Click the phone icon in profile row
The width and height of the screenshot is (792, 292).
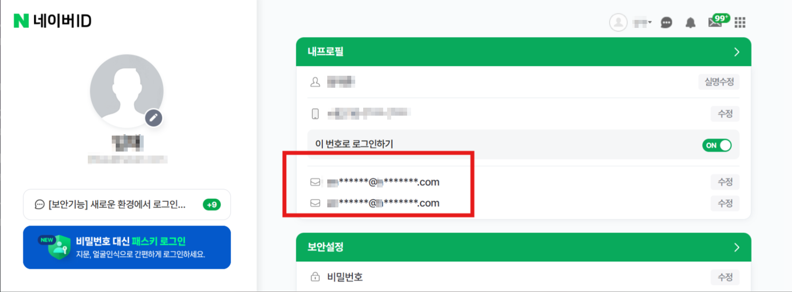pos(315,114)
